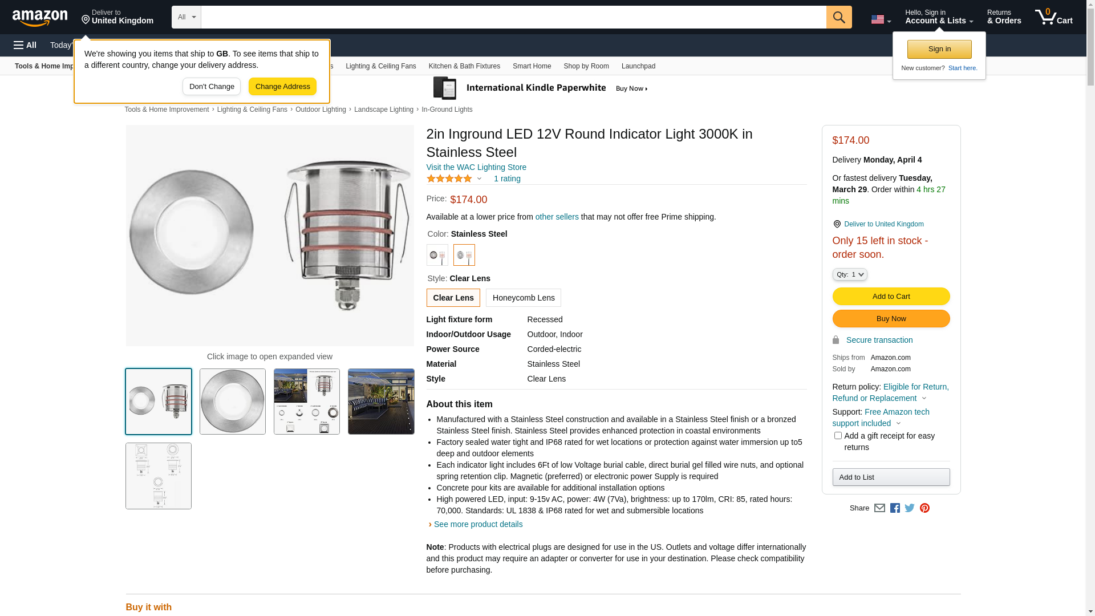
Task: Open the quantity dropdown
Action: 850,274
